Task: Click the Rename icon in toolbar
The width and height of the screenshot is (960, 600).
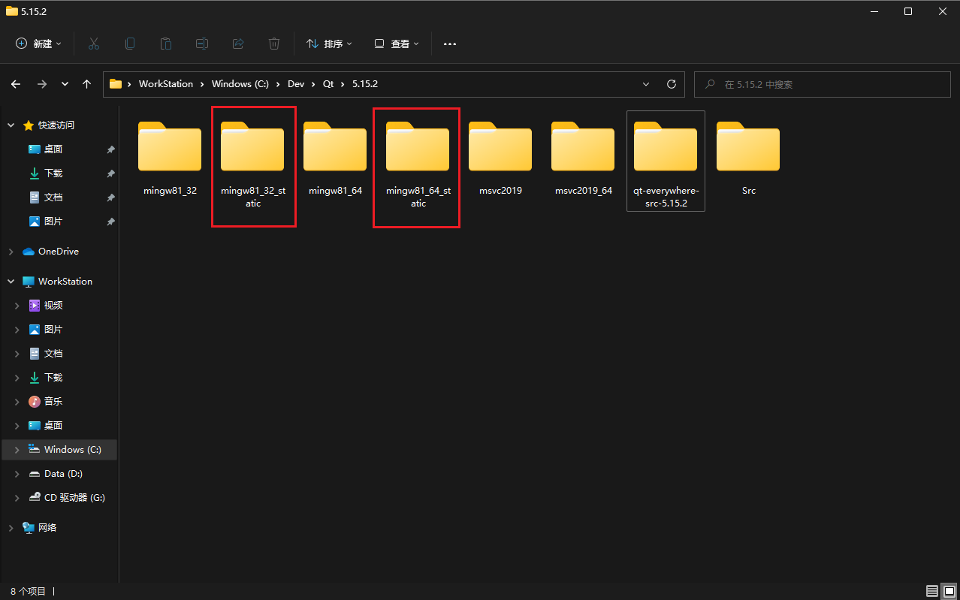Action: click(x=202, y=44)
